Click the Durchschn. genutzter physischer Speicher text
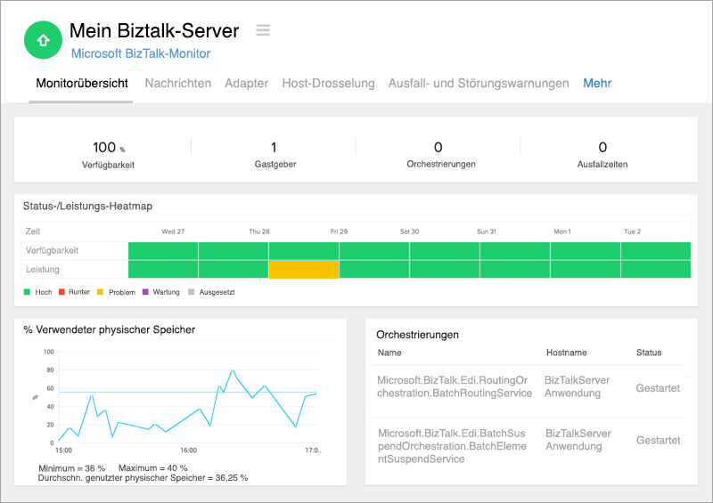This screenshot has height=503, width=713. [143, 478]
